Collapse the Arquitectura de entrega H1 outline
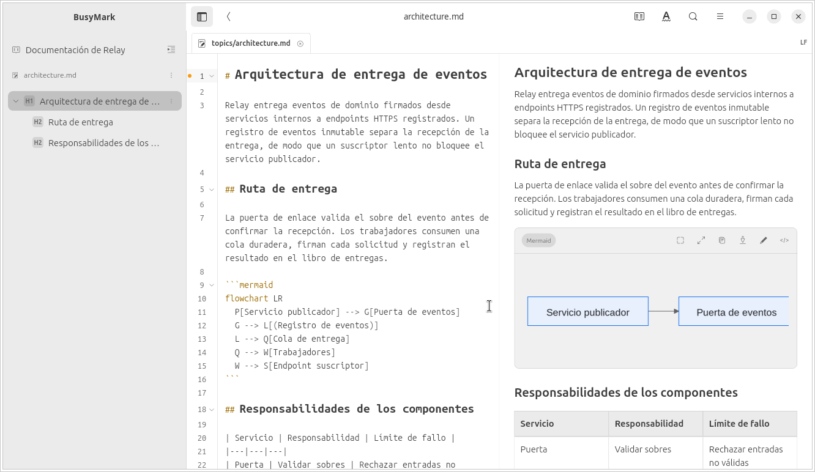The image size is (815, 472). [x=16, y=101]
